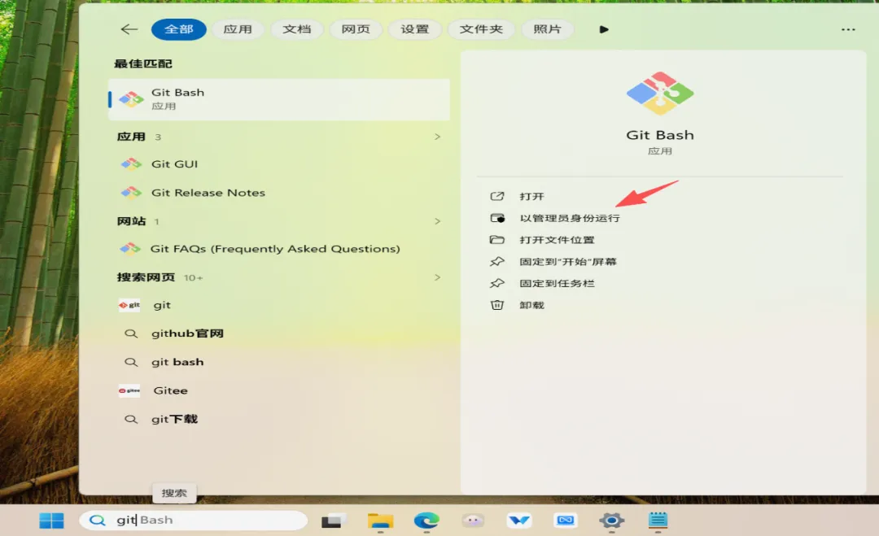Choose 固定到"开始"屏幕
The image size is (879, 536).
pos(568,262)
